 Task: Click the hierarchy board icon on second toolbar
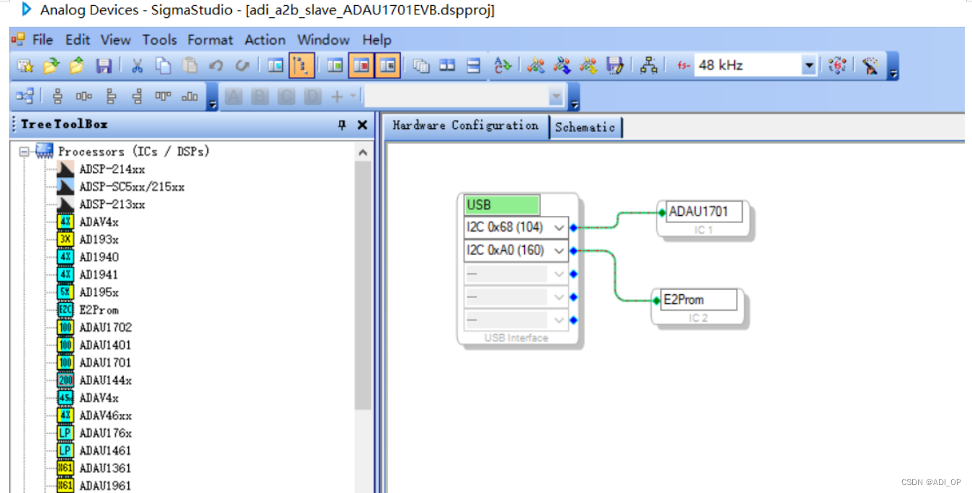[x=25, y=96]
